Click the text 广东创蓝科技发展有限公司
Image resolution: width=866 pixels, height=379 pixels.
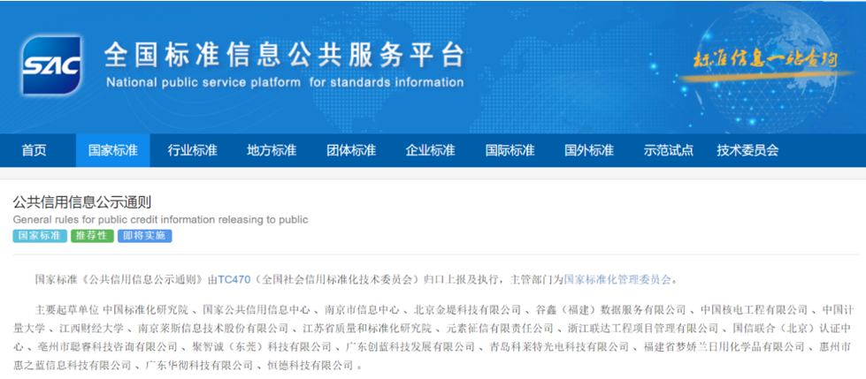[x=411, y=347]
